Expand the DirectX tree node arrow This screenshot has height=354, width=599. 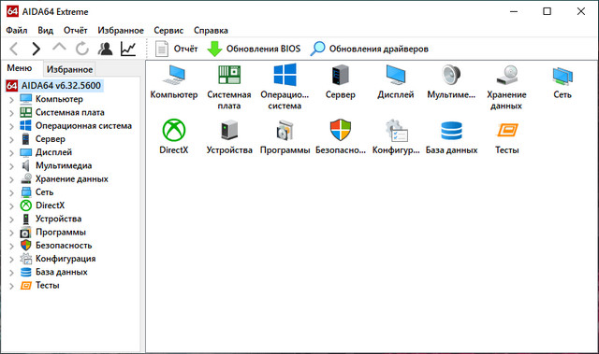[11, 206]
